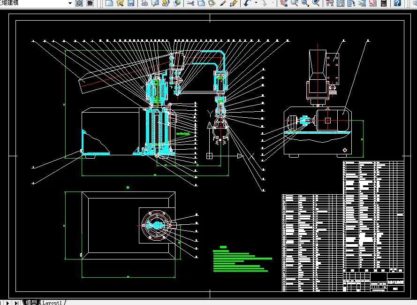
Task: Select the Match Properties brush icon
Action: (x=223, y=3)
